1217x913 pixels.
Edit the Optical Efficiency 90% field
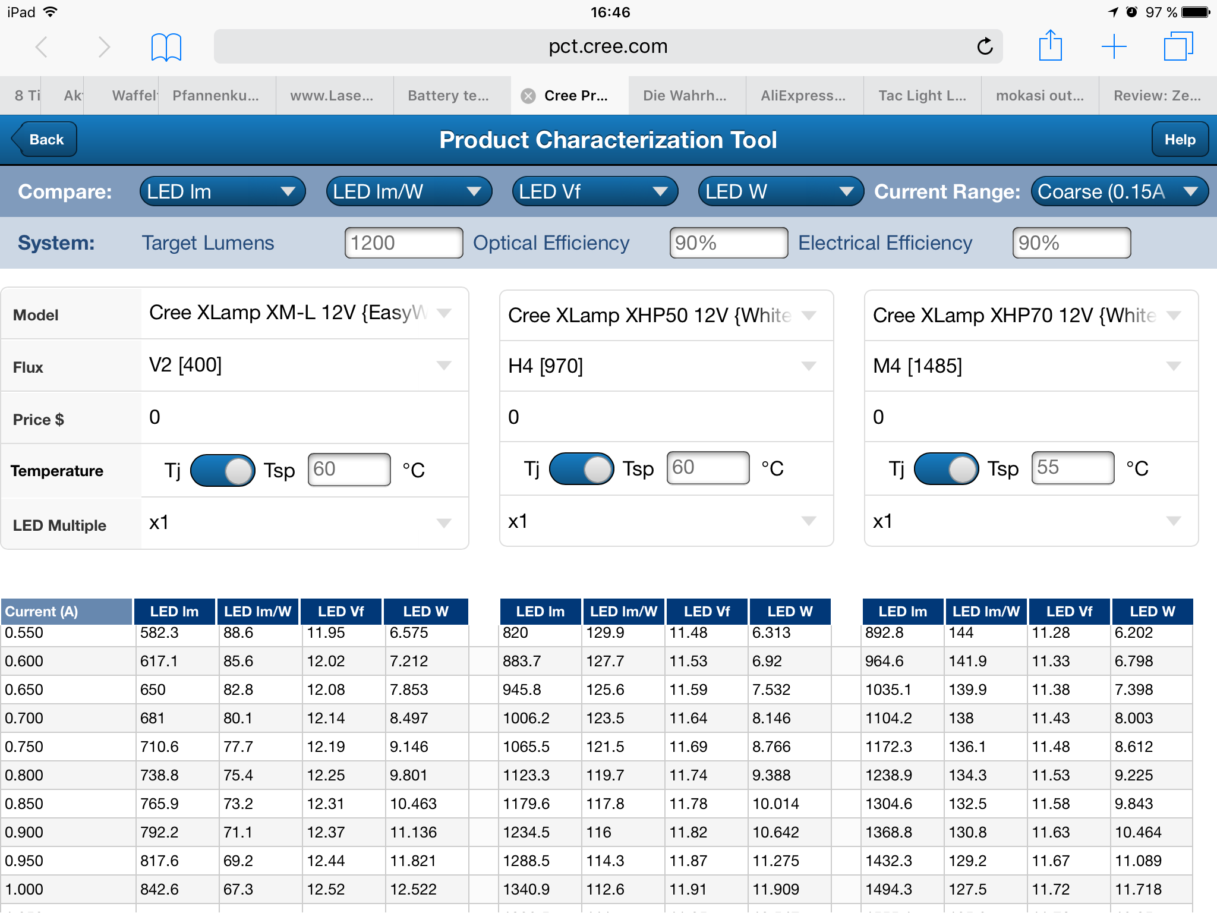click(729, 243)
